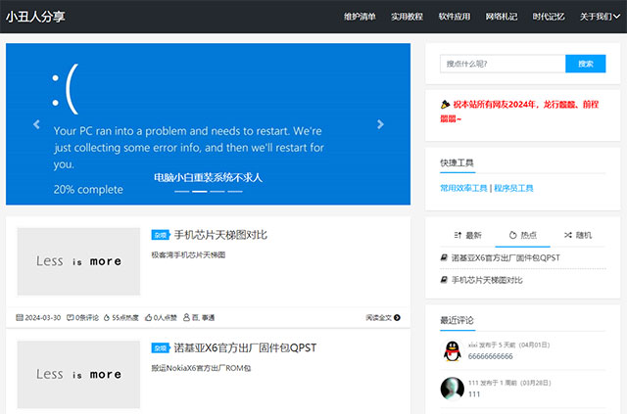Click the 66666666666 comment text

pos(490,356)
